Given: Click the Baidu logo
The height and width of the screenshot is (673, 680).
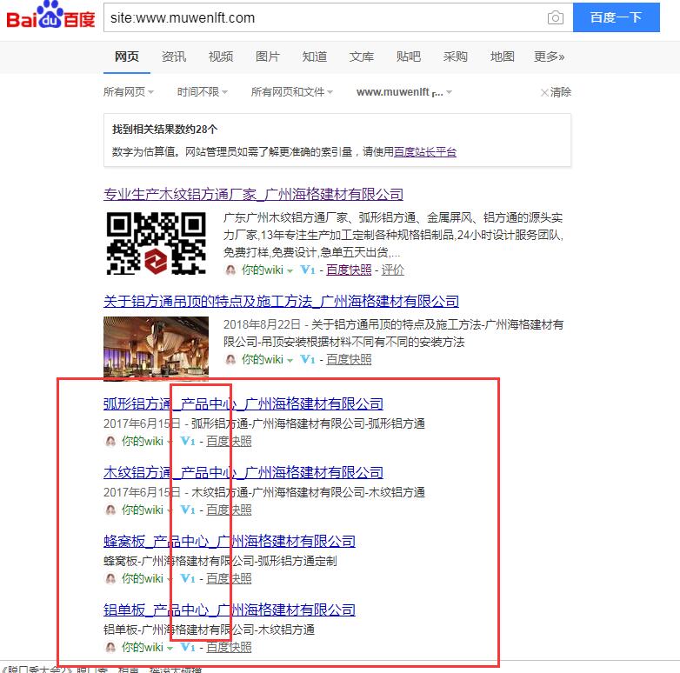Looking at the screenshot, I should tap(50, 15).
